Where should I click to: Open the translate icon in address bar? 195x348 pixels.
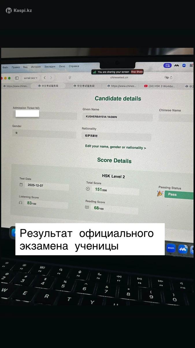(166, 77)
